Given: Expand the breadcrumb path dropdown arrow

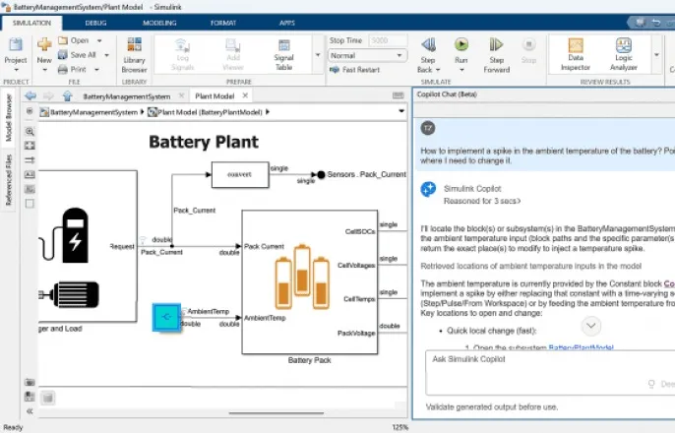Looking at the screenshot, I should 401,111.
